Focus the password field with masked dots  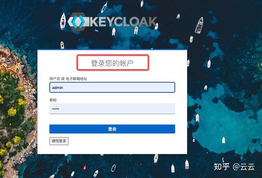coord(112,109)
